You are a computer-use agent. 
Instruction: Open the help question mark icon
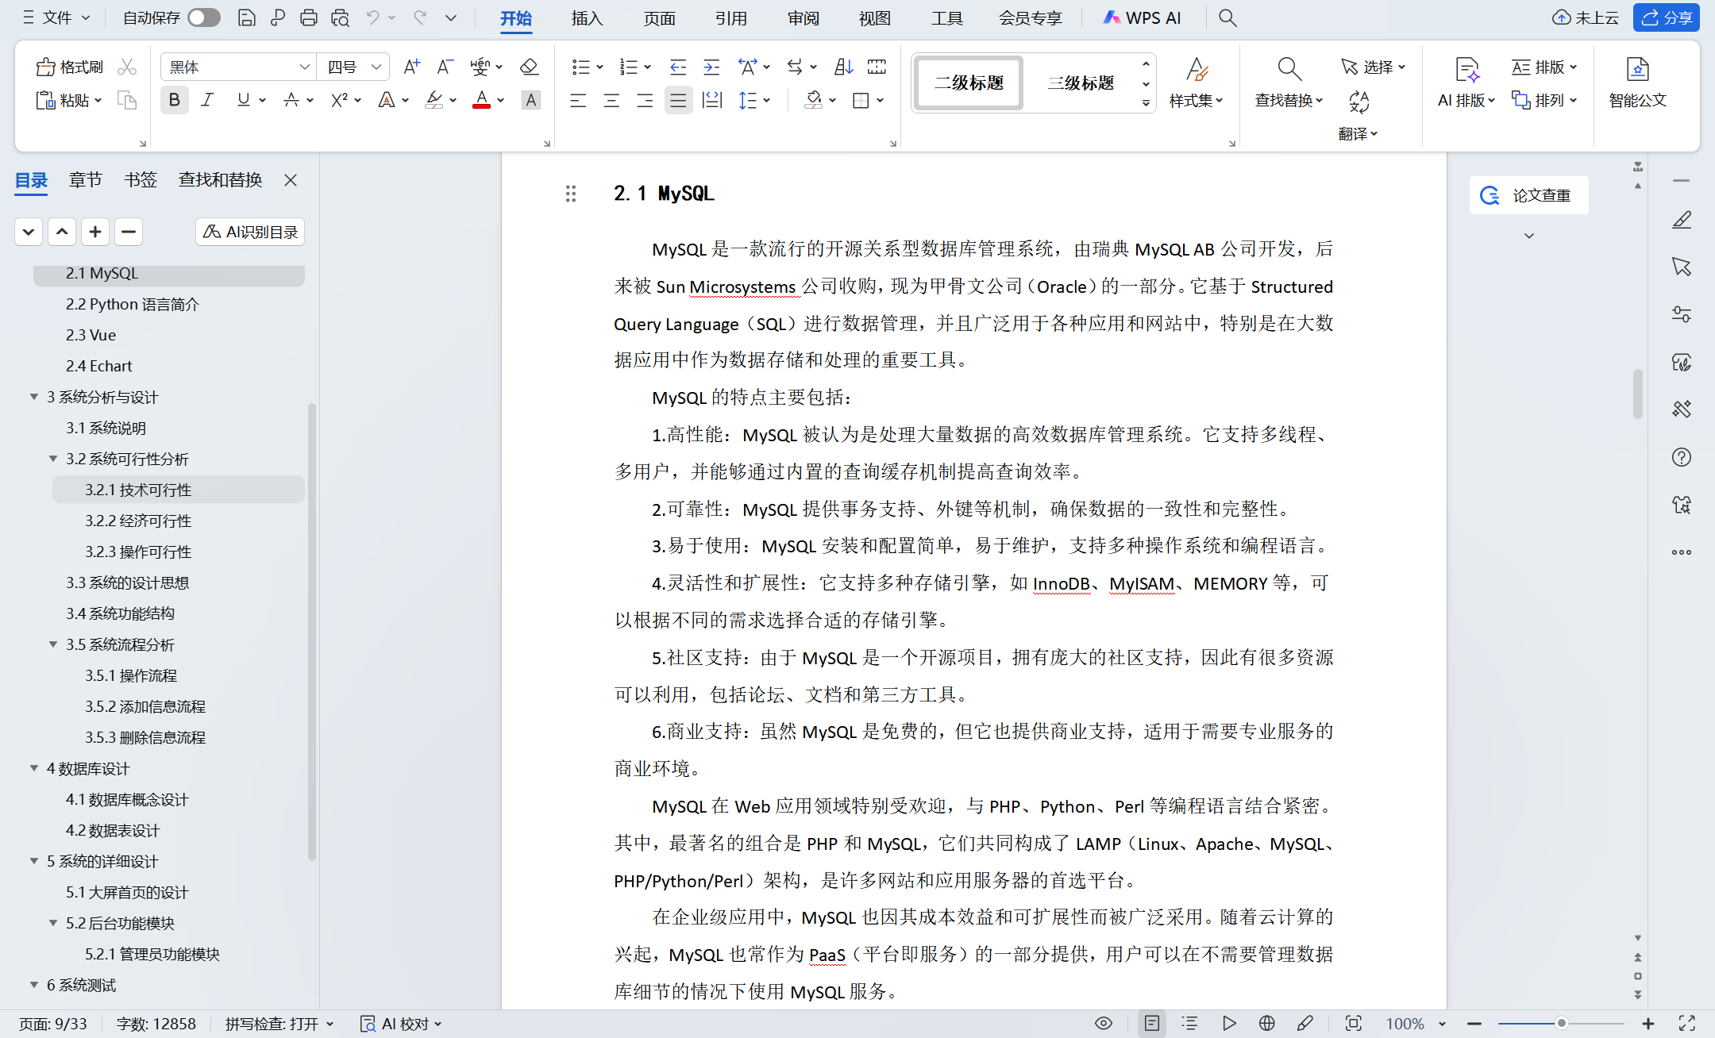pyautogui.click(x=1681, y=457)
